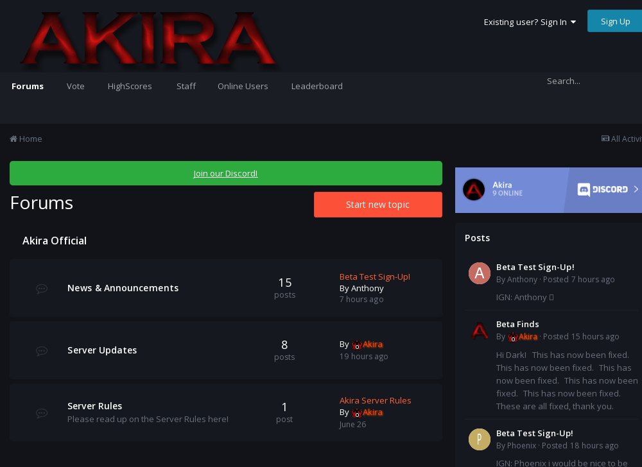Viewport: 642px width, 467px height.
Task: Click the Akira avatar on the Beta Finds post
Action: [480, 330]
